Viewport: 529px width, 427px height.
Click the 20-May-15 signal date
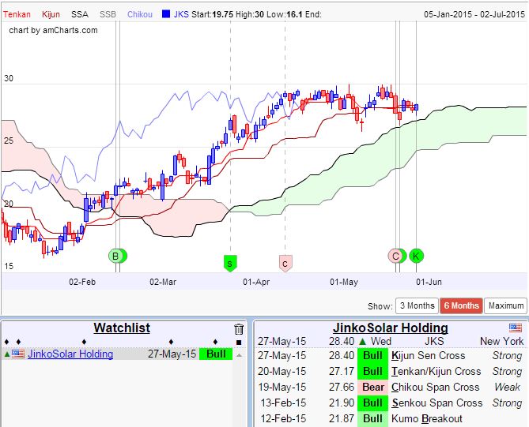(282, 372)
